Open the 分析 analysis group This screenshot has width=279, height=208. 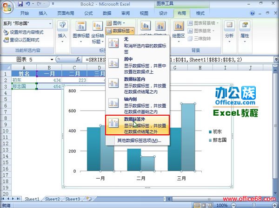coord(229,32)
